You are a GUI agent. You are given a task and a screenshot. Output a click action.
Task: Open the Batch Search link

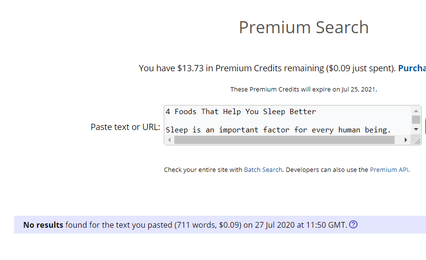263,169
